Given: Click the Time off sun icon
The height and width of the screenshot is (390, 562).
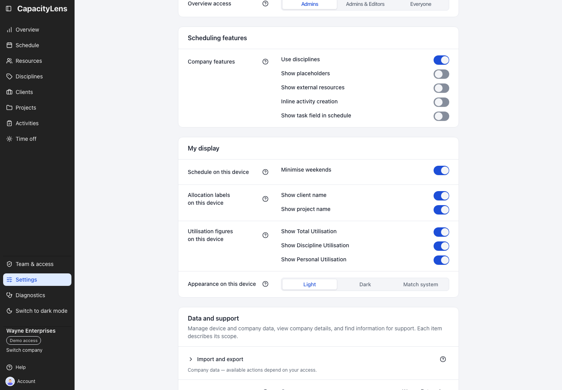Looking at the screenshot, I should click(x=9, y=139).
